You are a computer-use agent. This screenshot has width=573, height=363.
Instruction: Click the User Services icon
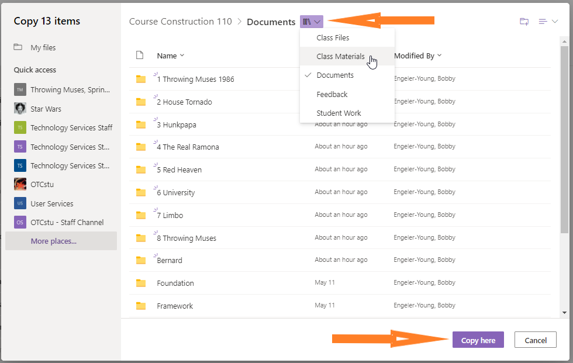point(20,203)
